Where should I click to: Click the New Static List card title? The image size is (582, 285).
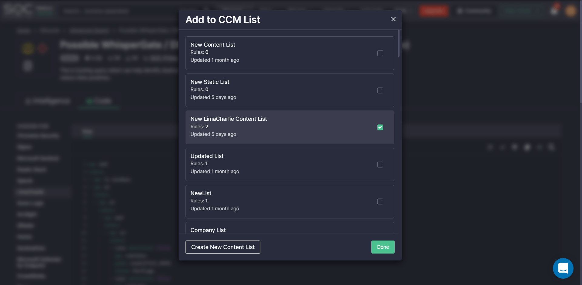[x=210, y=82]
